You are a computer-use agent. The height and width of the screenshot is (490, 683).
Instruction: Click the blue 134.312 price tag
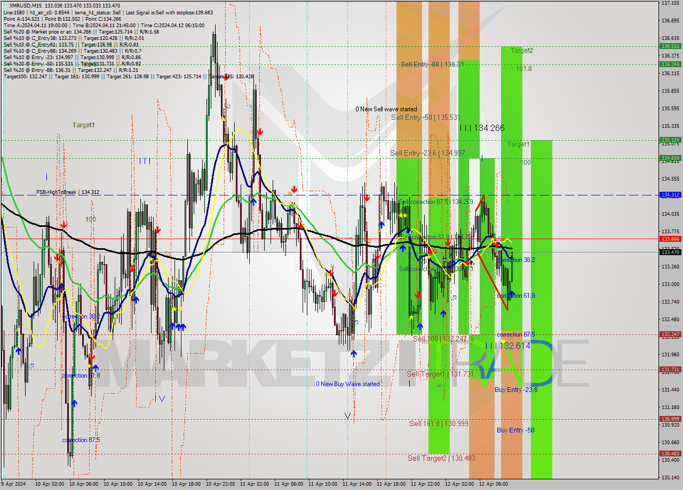click(671, 195)
